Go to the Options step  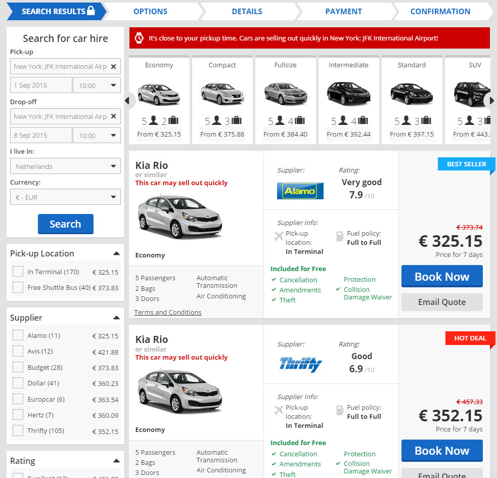pos(150,12)
